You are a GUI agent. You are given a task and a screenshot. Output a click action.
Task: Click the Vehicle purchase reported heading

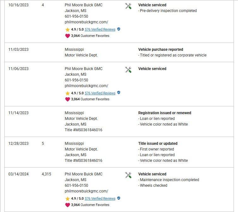[161, 50]
